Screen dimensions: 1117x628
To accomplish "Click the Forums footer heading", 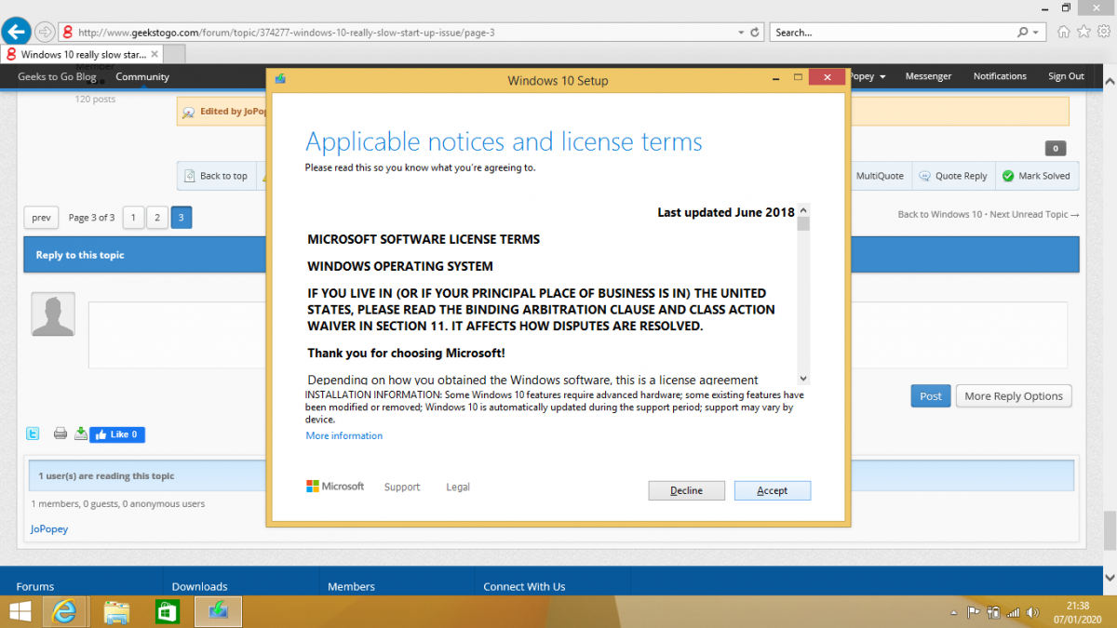I will click(35, 586).
